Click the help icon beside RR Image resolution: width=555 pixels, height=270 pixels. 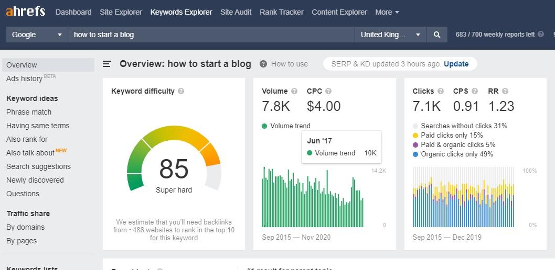pos(505,91)
